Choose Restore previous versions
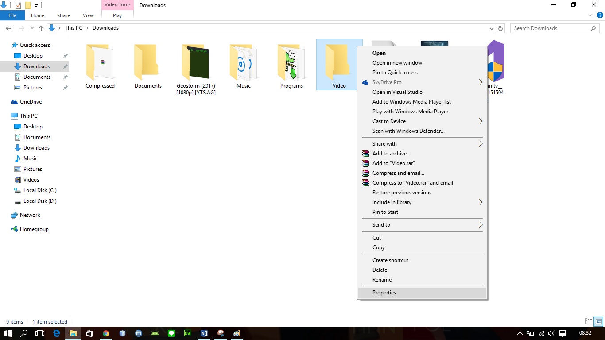605x340 pixels. click(423, 193)
